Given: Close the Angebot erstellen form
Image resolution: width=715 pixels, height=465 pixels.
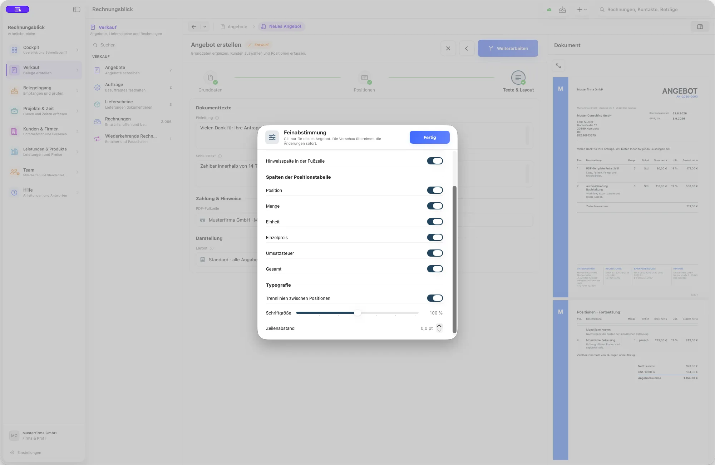Looking at the screenshot, I should click(448, 48).
